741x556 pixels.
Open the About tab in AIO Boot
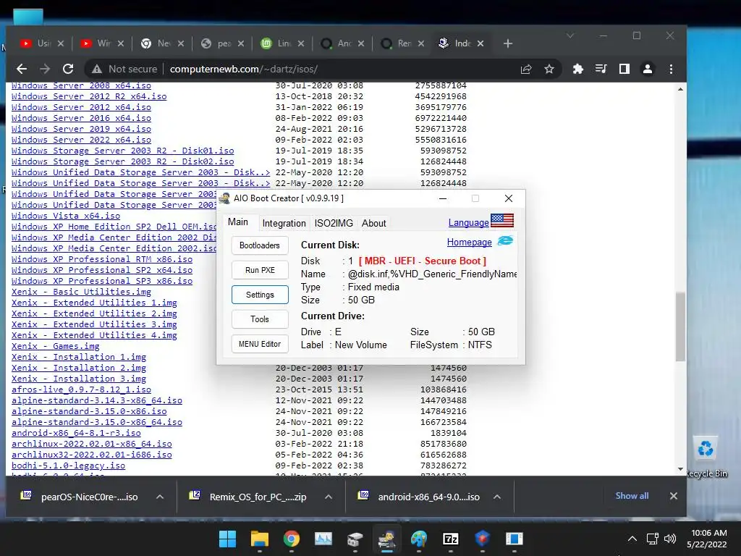pos(374,223)
